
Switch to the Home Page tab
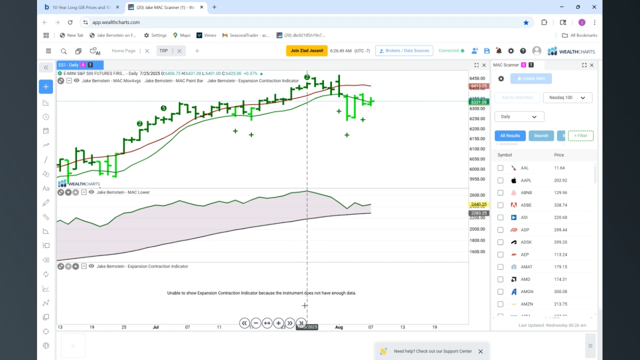(x=124, y=51)
